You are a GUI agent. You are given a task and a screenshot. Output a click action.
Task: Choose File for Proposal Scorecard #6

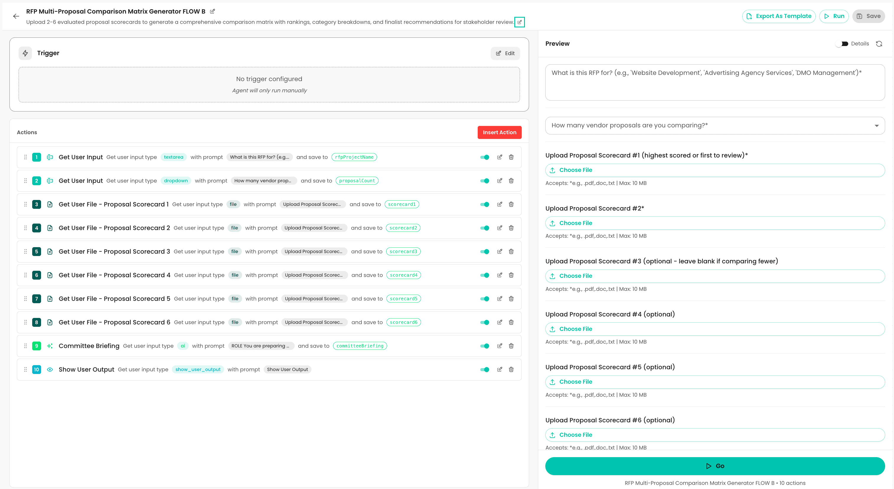tap(714, 435)
